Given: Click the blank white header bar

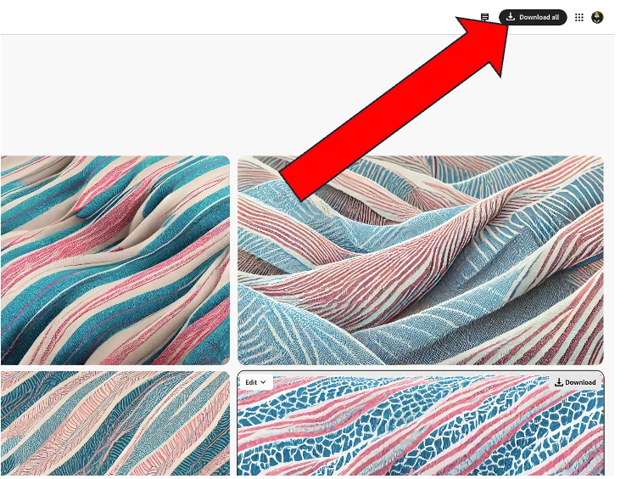Looking at the screenshot, I should [x=239, y=17].
